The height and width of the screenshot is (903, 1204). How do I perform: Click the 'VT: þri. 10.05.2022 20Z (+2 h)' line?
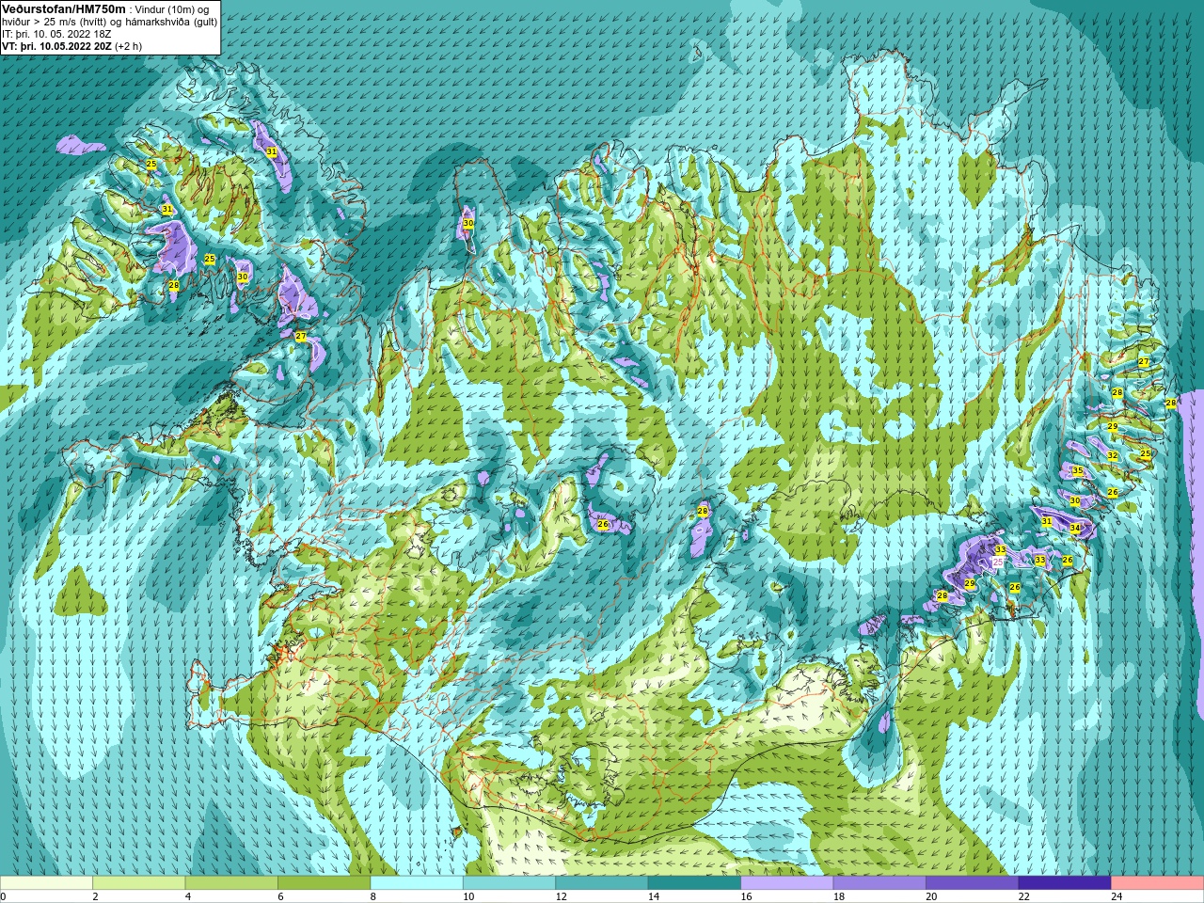tap(72, 45)
